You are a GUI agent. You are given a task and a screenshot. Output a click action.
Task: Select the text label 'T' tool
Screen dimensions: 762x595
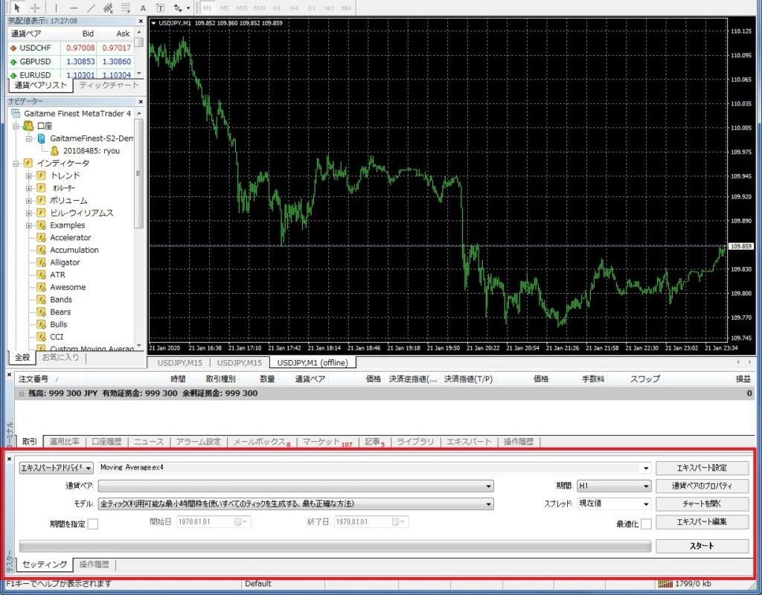(161, 7)
